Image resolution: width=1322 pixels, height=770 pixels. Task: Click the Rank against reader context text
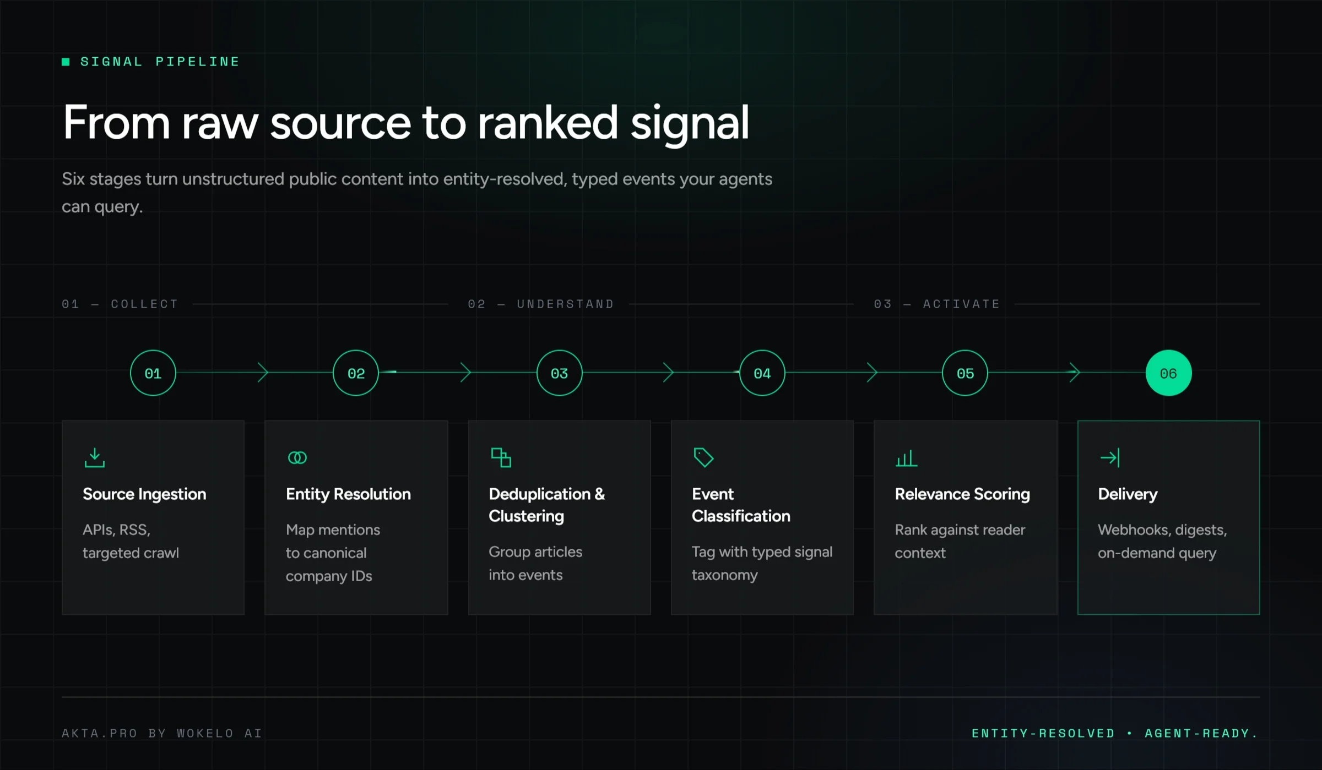960,542
